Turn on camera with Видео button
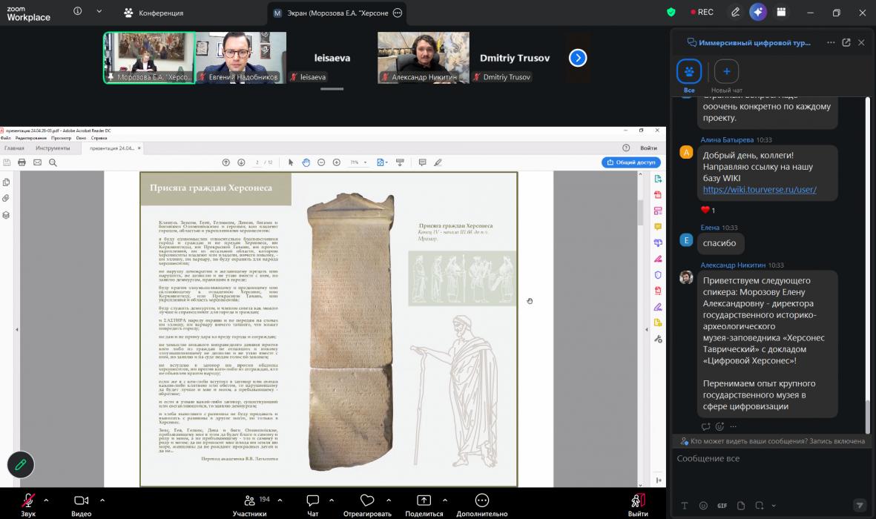This screenshot has width=876, height=519. (x=81, y=504)
